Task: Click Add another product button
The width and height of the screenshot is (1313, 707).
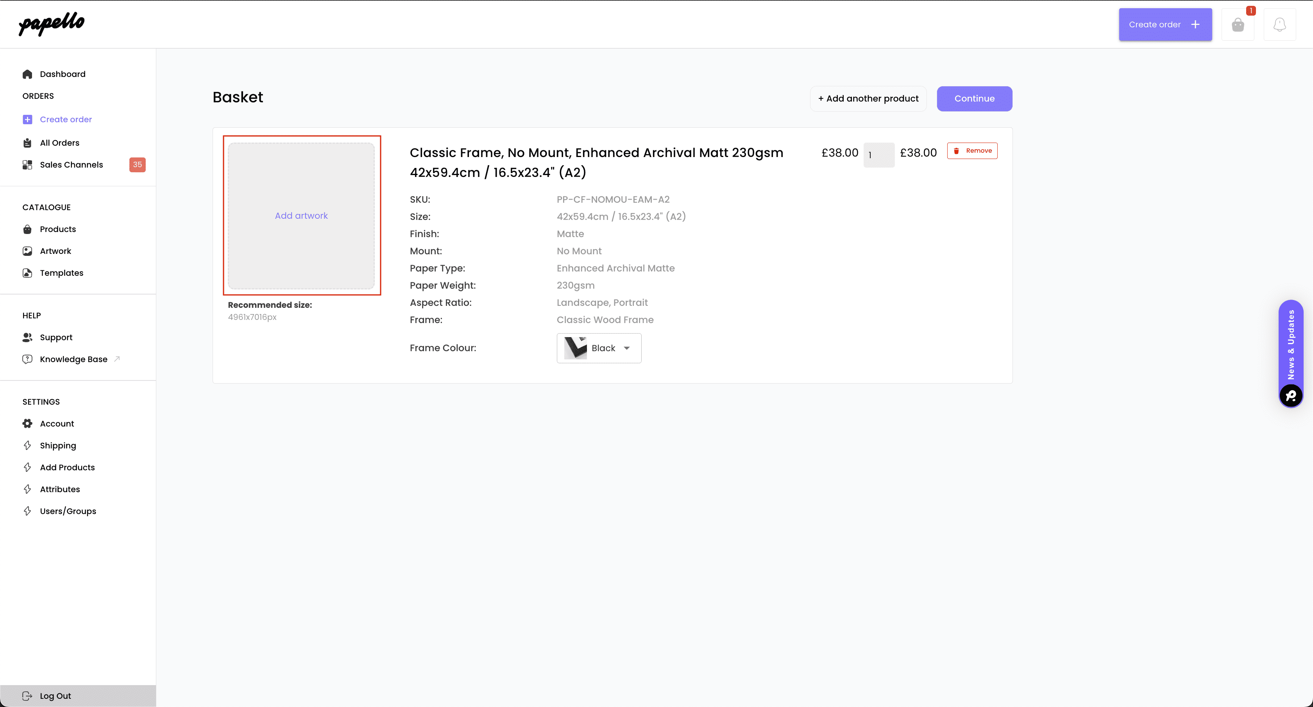Action: (x=868, y=99)
